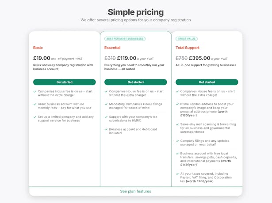272x203 pixels.
Task: Select the GREAT VALUE badge
Action: [x=187, y=39]
